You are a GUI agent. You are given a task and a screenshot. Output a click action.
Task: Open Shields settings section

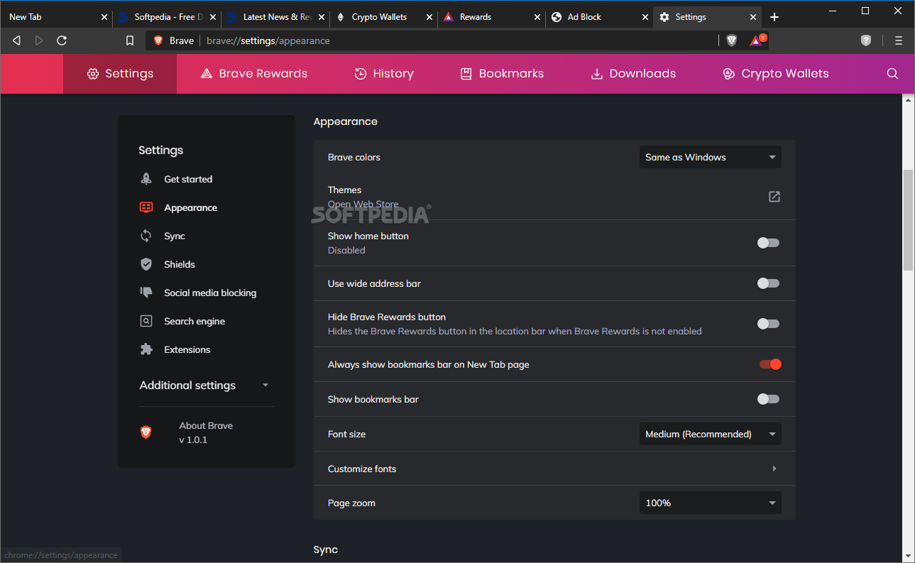pyautogui.click(x=180, y=264)
